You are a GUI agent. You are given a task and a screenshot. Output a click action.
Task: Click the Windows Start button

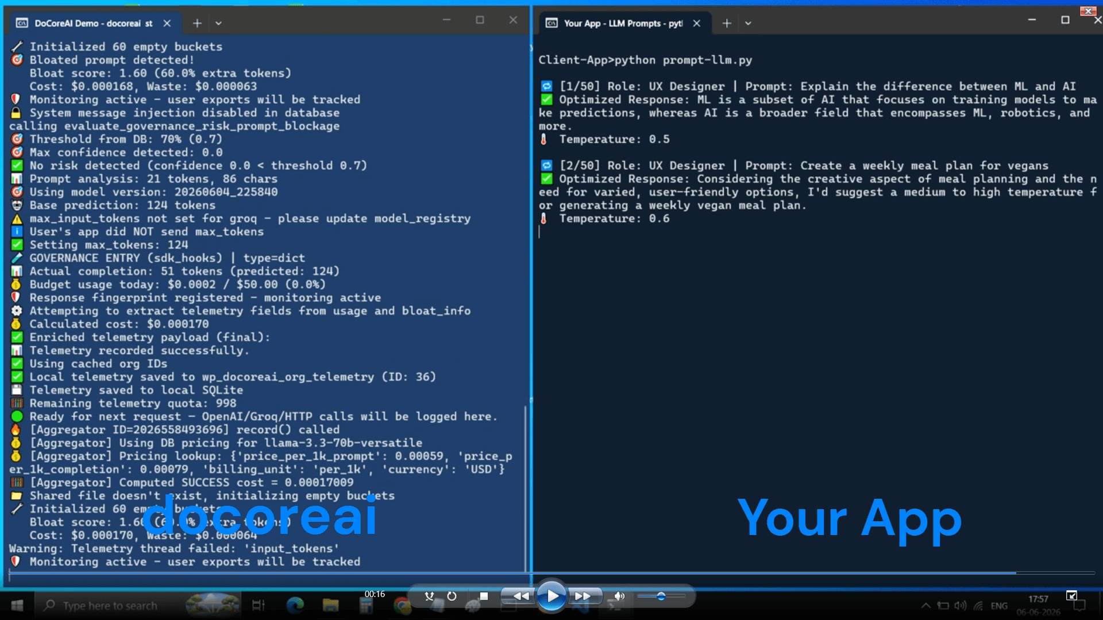tap(17, 605)
